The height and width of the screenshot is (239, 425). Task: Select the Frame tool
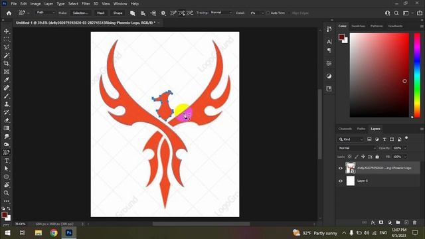coord(6,72)
